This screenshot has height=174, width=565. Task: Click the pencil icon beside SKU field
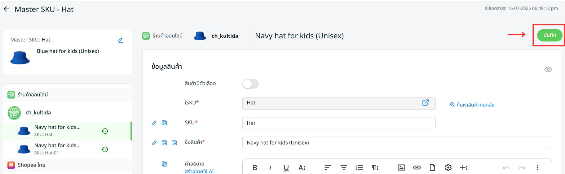tap(154, 123)
